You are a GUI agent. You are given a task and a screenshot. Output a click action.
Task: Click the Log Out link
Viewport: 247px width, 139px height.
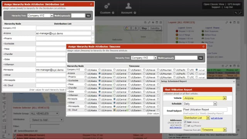[228, 7]
